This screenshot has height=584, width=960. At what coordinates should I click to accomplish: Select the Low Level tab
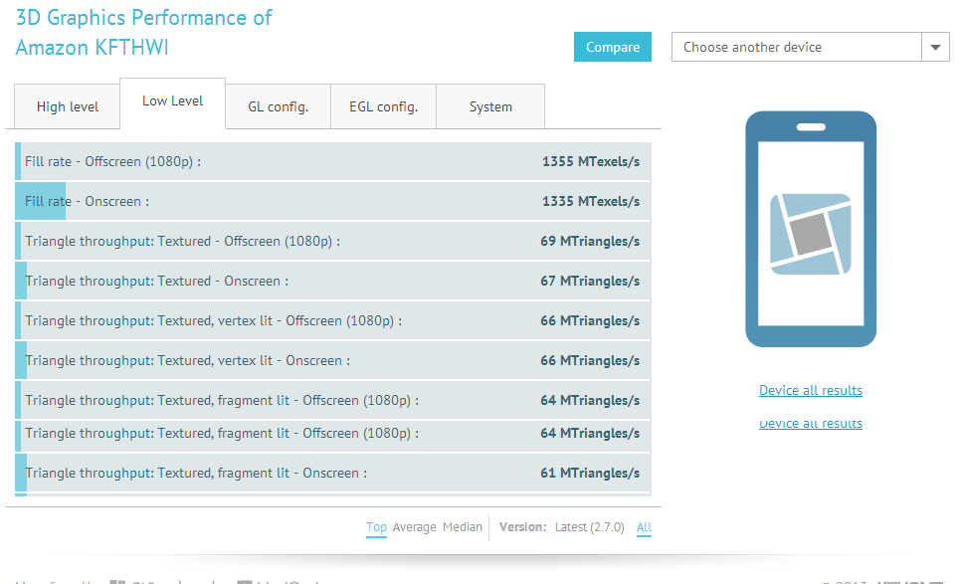[x=173, y=102]
